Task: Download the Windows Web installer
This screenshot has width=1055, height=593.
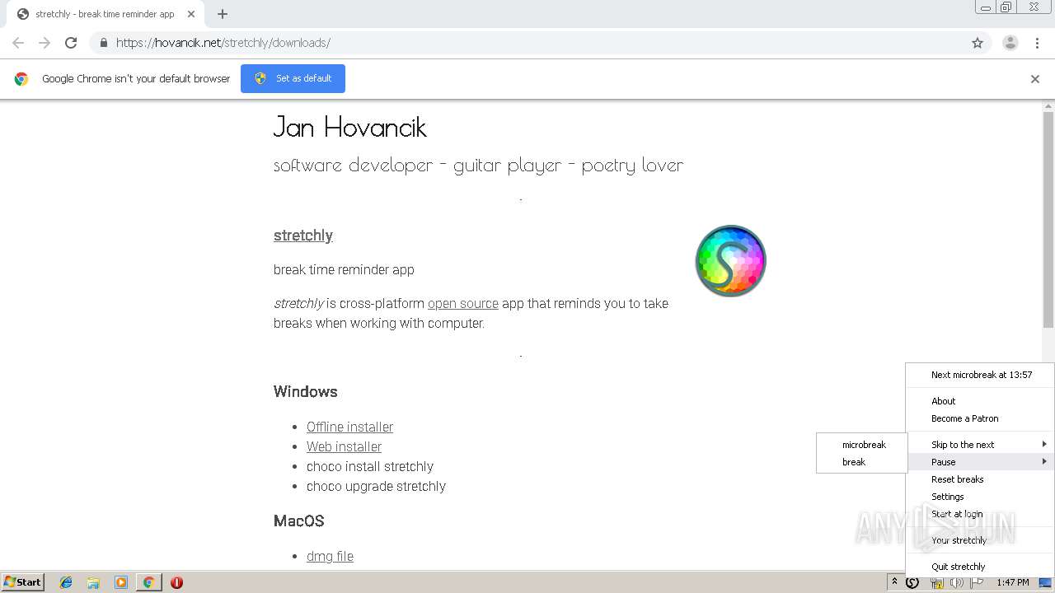Action: coord(344,446)
